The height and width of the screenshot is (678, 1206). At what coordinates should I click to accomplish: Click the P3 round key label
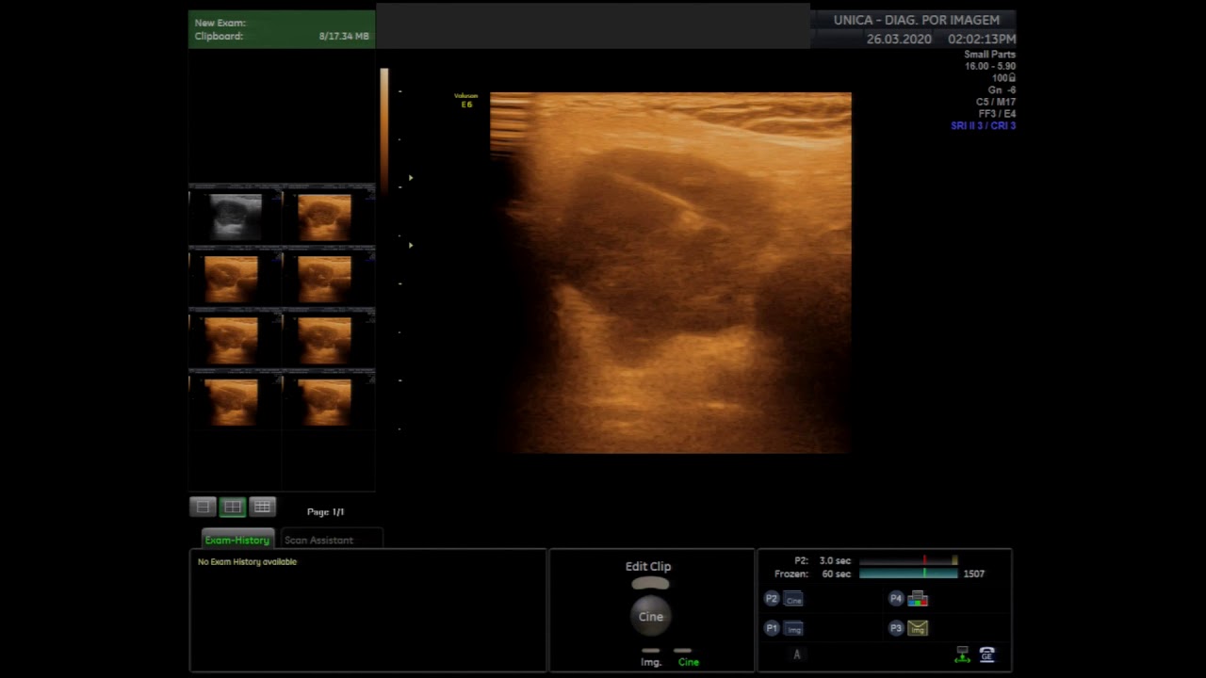(896, 629)
